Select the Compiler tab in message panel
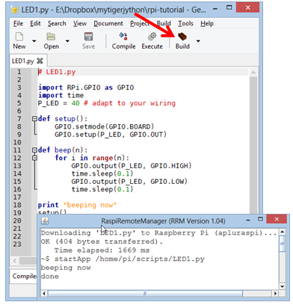 coord(24,276)
